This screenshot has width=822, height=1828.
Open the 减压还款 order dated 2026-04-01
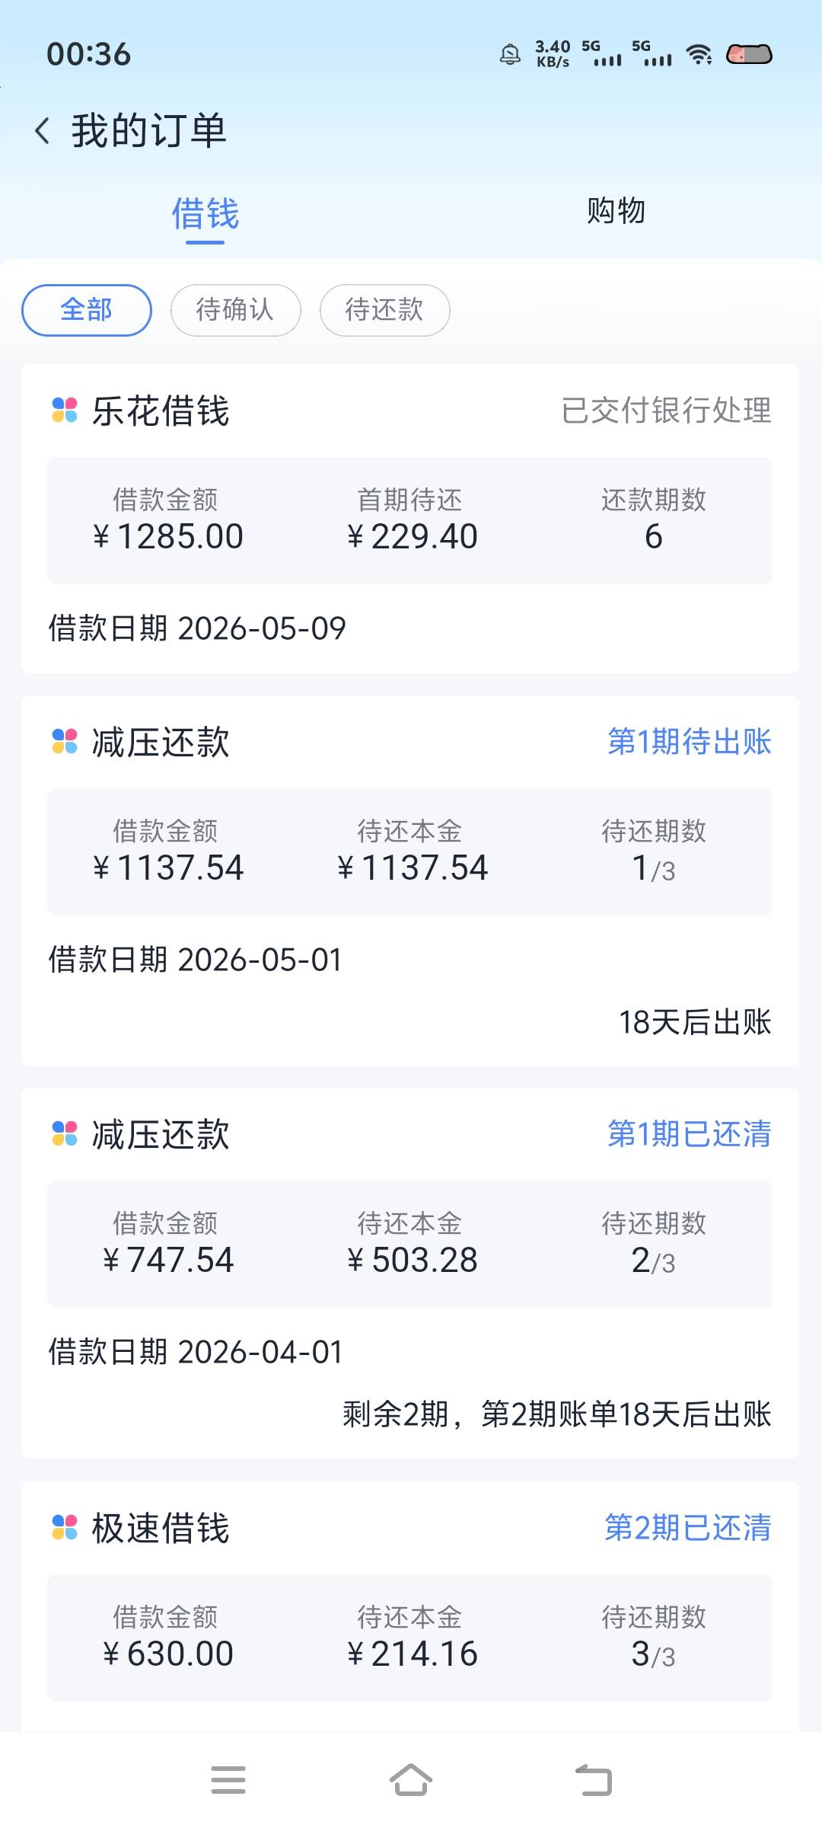point(410,1274)
